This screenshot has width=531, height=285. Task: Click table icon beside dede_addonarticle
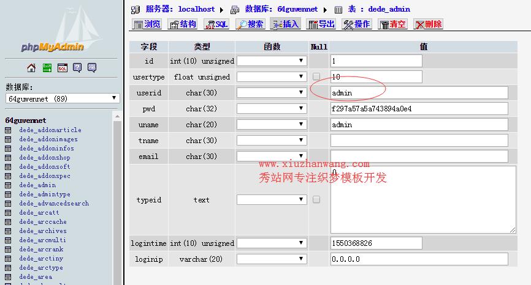pyautogui.click(x=9, y=130)
